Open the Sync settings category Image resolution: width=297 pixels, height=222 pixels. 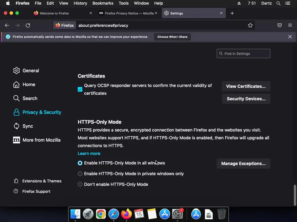point(23,126)
